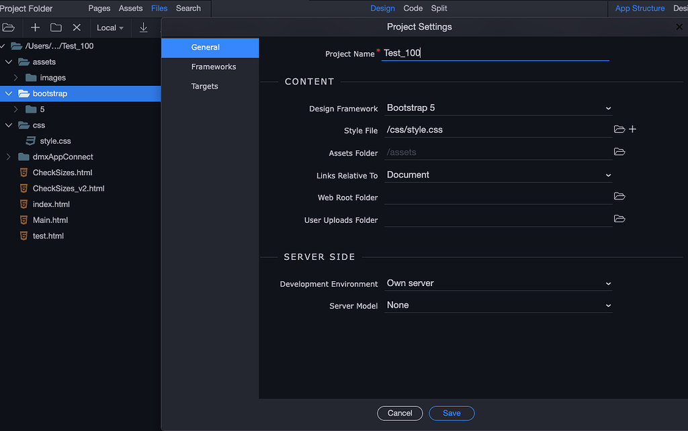Create a new file using the plus icon
This screenshot has height=431, width=688.
[x=34, y=28]
